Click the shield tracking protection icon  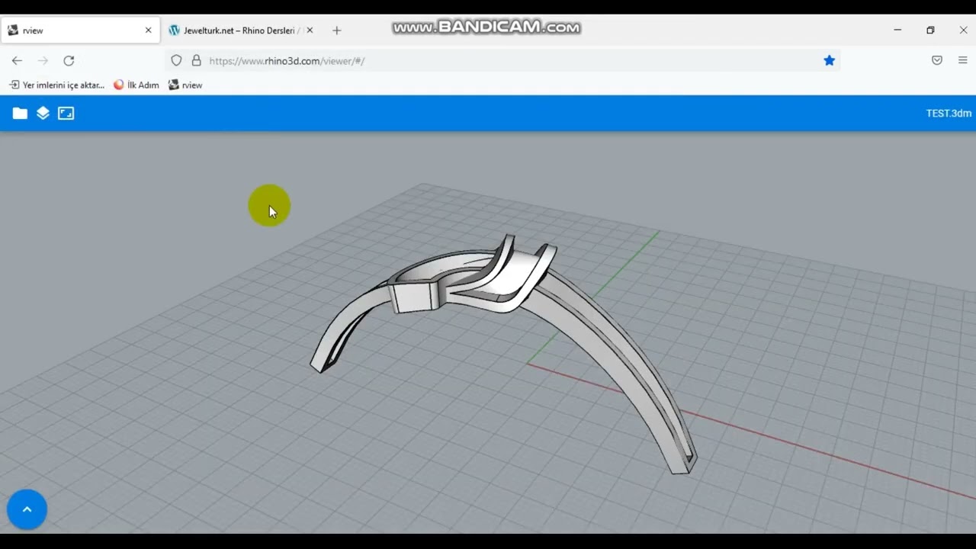(x=176, y=61)
